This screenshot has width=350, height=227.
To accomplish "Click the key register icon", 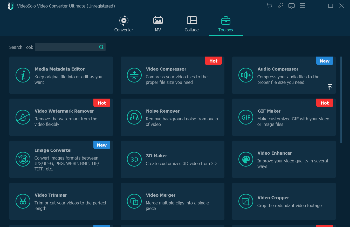I will coord(280,6).
